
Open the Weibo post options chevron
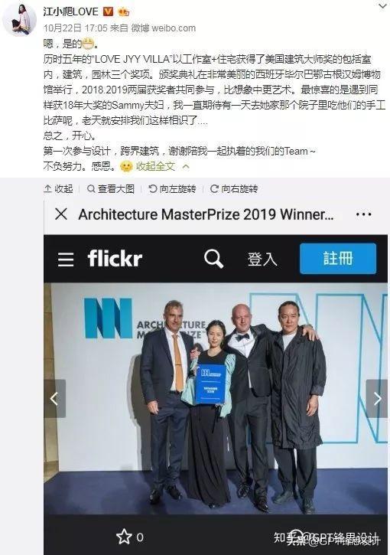pos(382,6)
